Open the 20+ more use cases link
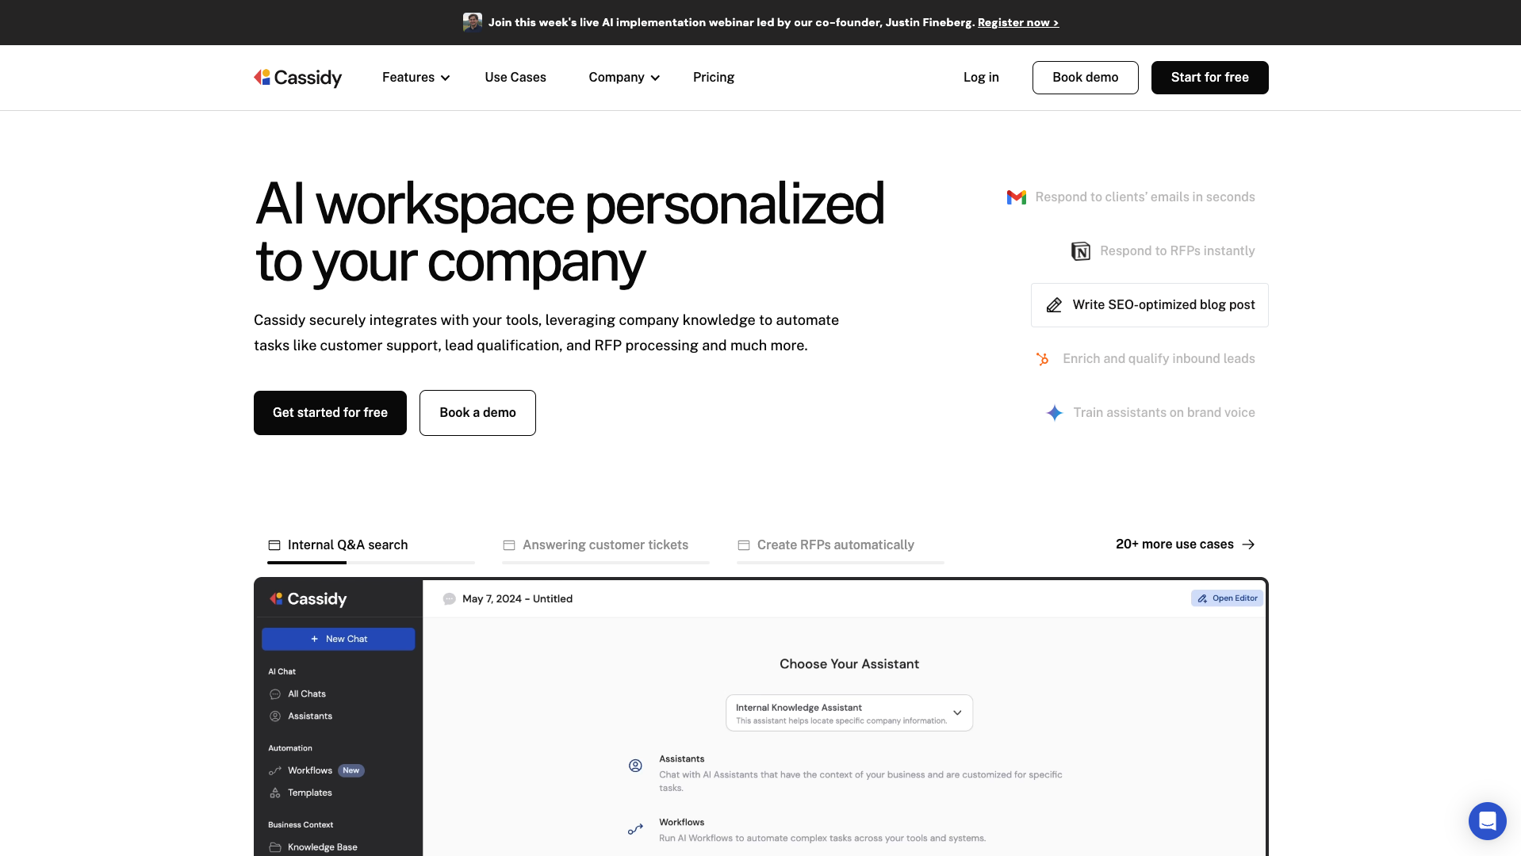Image resolution: width=1521 pixels, height=856 pixels. (x=1185, y=545)
